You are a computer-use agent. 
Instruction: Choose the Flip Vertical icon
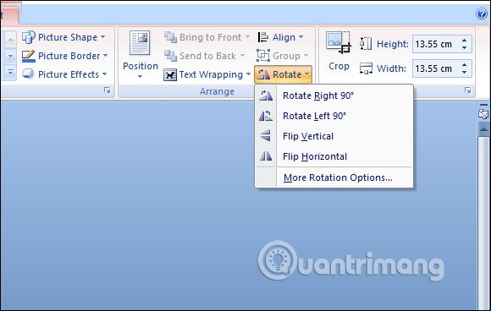pyautogui.click(x=266, y=136)
